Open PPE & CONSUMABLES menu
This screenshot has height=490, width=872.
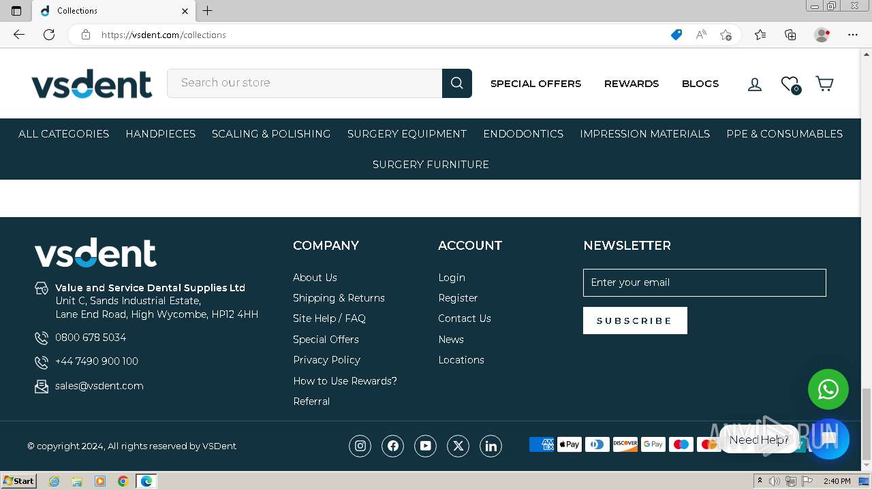pos(784,134)
